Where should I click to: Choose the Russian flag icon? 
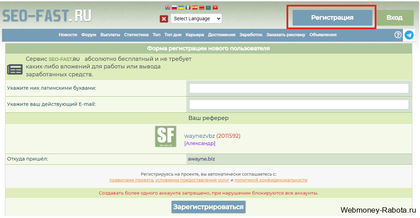(x=174, y=8)
